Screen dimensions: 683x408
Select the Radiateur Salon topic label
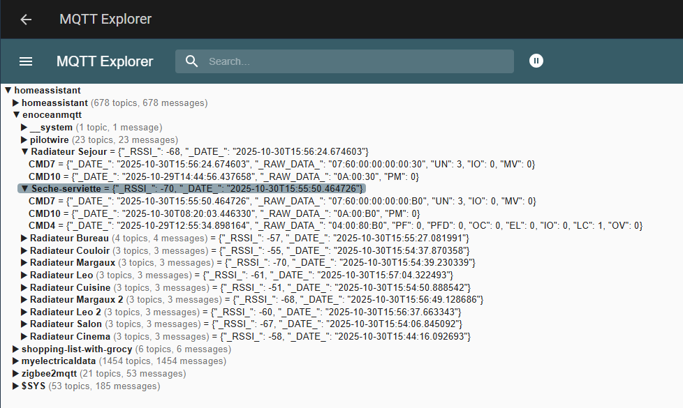coord(66,324)
